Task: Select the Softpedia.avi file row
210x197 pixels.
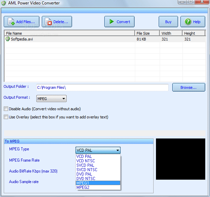Action: 105,39
